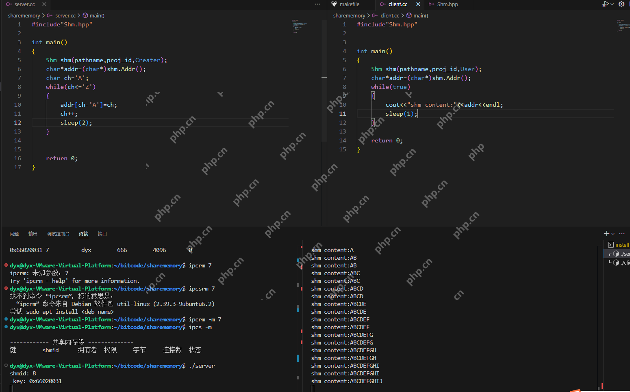The width and height of the screenshot is (630, 392).
Task: Click the error marker beside 'ipcrm 7' command
Action: (6, 265)
